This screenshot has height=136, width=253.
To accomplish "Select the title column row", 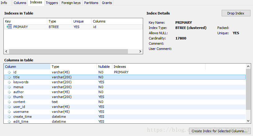I will 125,77.
